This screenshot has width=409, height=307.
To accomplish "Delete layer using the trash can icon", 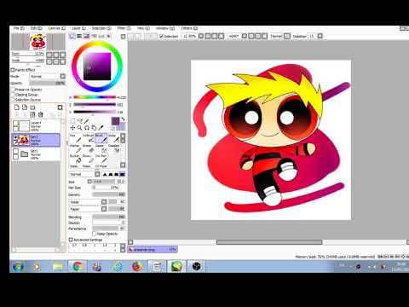I will tap(40, 114).
